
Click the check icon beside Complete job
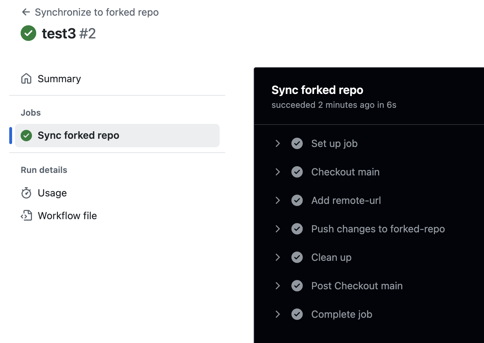(x=297, y=314)
